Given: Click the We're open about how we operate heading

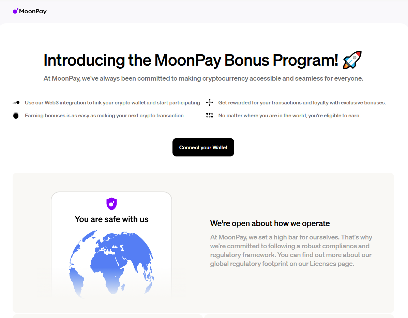Looking at the screenshot, I should pyautogui.click(x=270, y=223).
